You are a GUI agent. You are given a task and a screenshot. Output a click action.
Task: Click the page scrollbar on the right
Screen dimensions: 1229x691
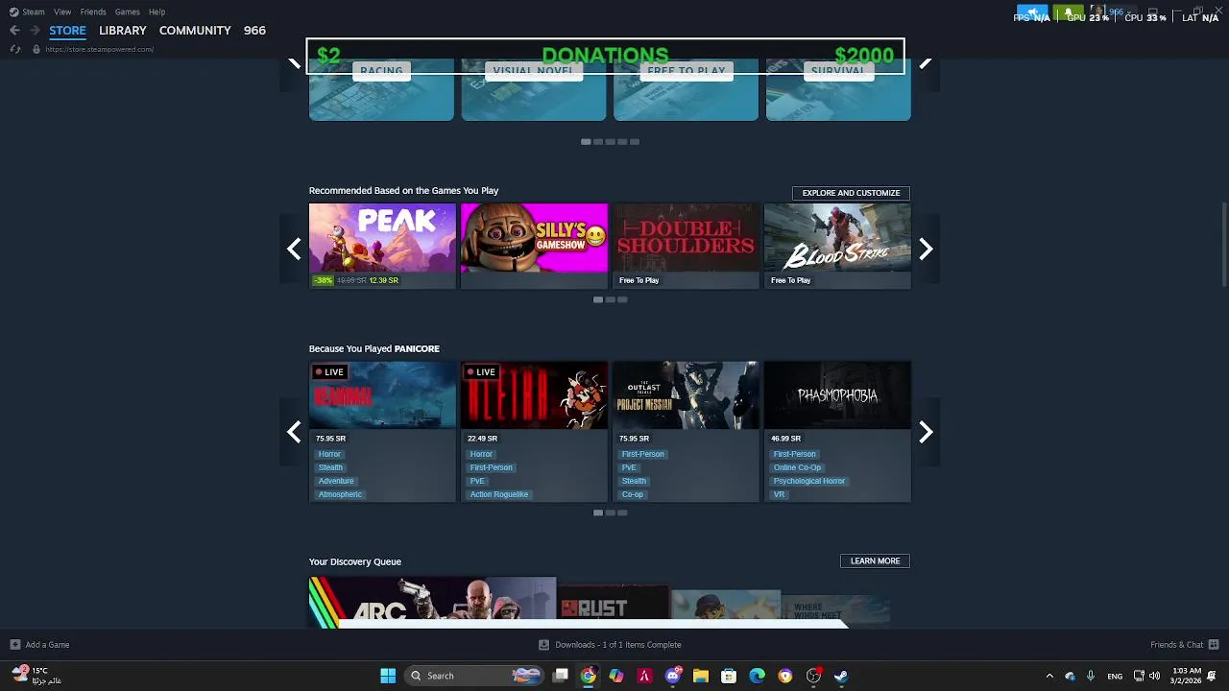(1224, 245)
